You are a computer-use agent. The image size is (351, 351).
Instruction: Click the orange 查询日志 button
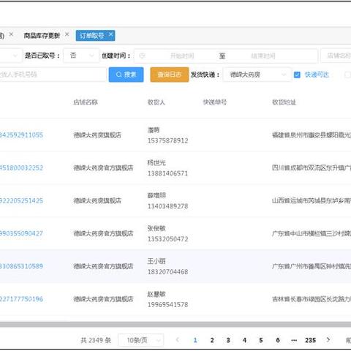pyautogui.click(x=170, y=75)
